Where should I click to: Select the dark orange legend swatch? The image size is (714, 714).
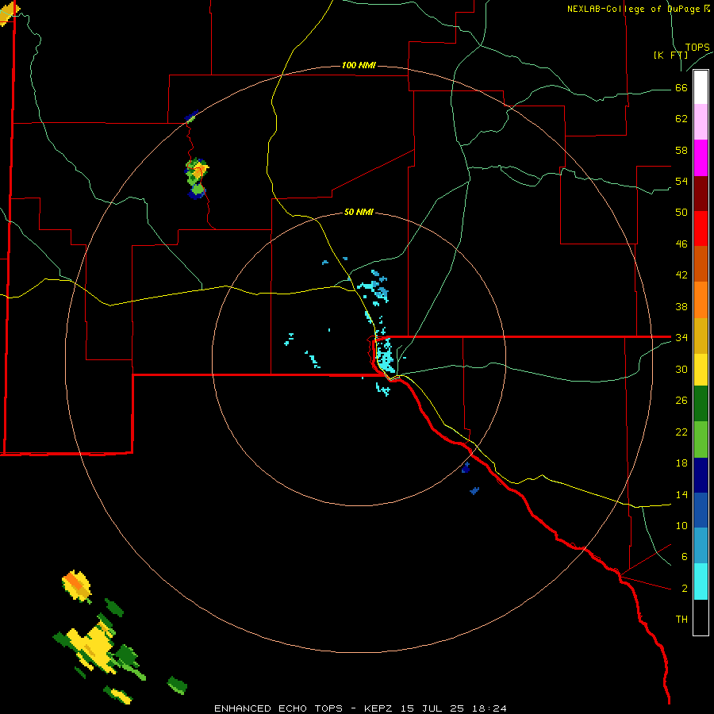pos(701,264)
